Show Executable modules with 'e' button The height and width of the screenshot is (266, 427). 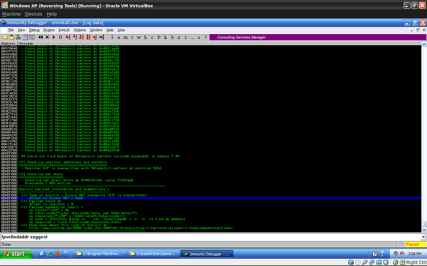pyautogui.click(x=119, y=37)
